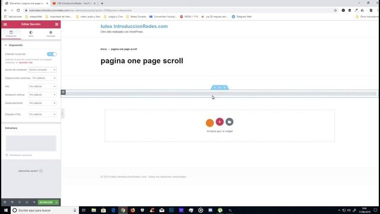The image size is (380, 214).
Task: Select the Elementor browser tab
Action: click(x=26, y=4)
